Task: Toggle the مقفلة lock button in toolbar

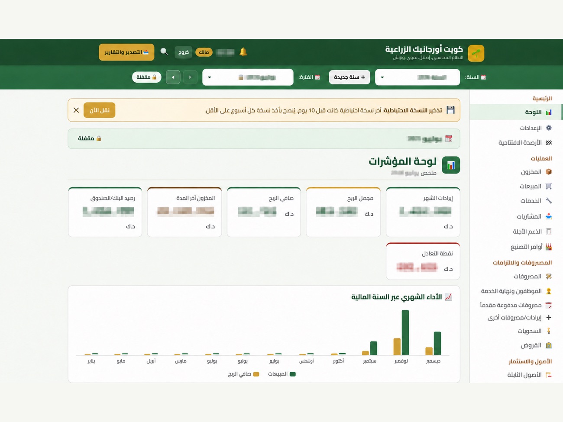Action: click(x=146, y=77)
